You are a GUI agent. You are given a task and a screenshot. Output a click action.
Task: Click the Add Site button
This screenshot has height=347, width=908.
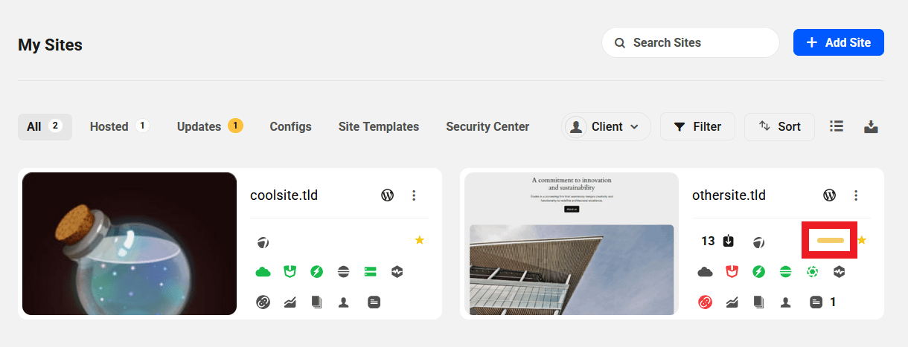[838, 42]
